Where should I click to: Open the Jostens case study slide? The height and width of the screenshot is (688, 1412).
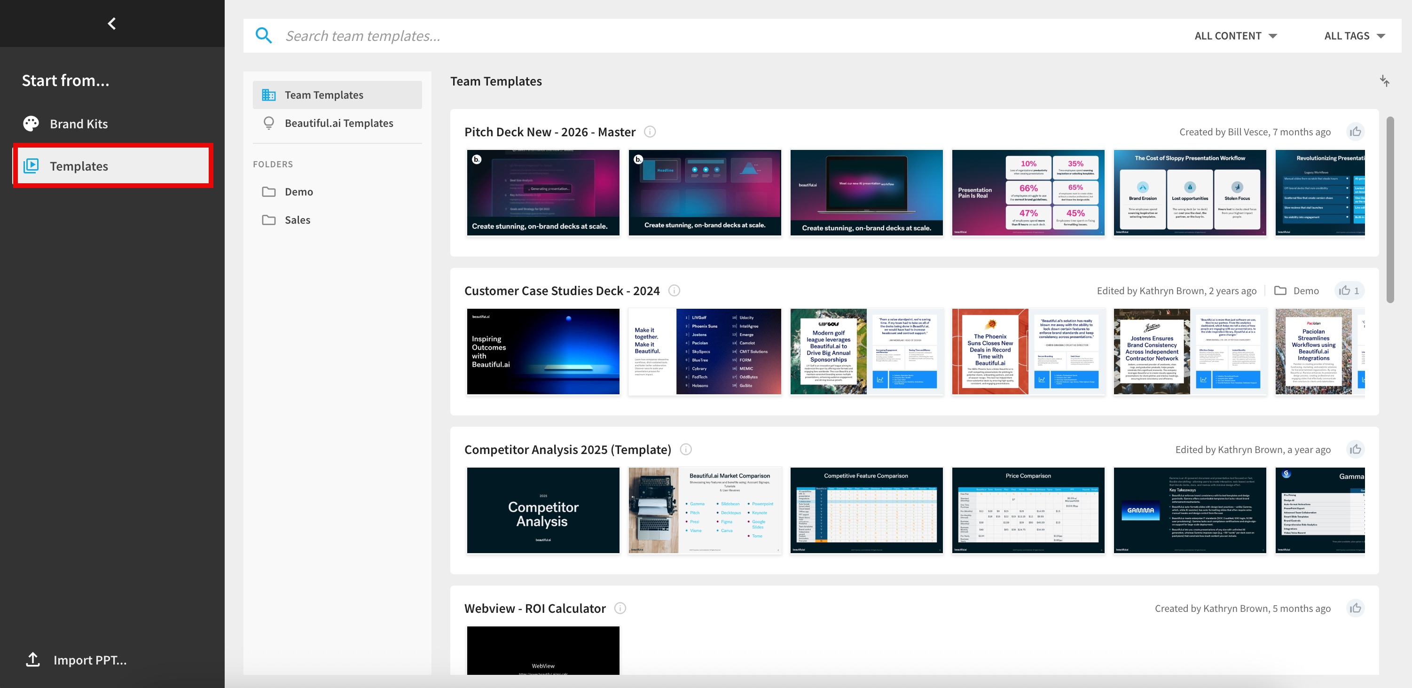(1190, 352)
